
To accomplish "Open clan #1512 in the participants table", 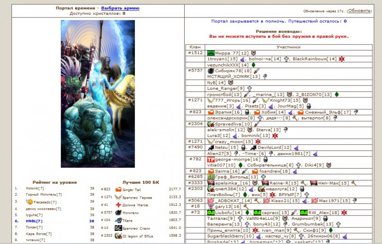I will click(195, 53).
